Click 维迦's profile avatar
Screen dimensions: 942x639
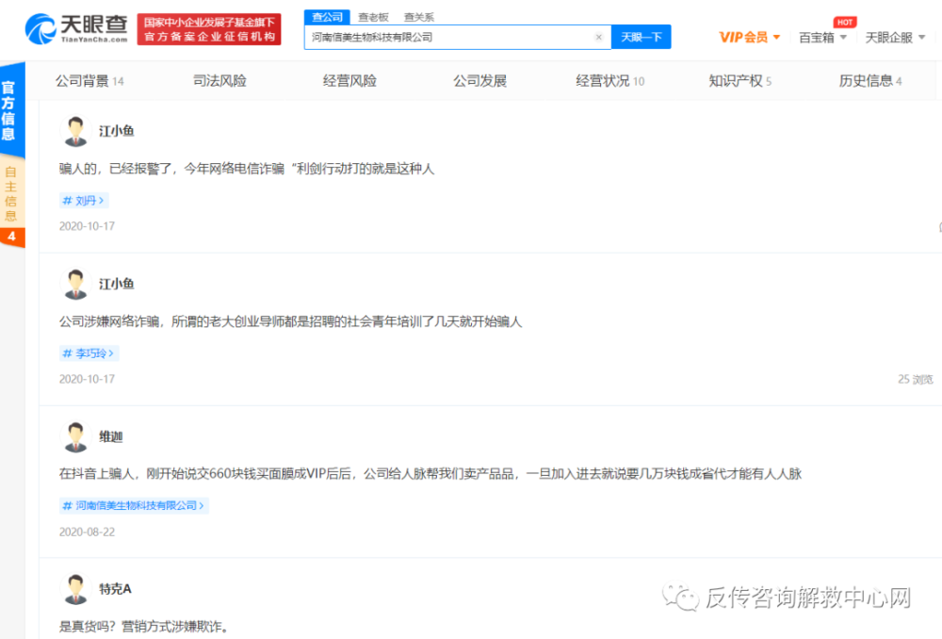(x=75, y=436)
